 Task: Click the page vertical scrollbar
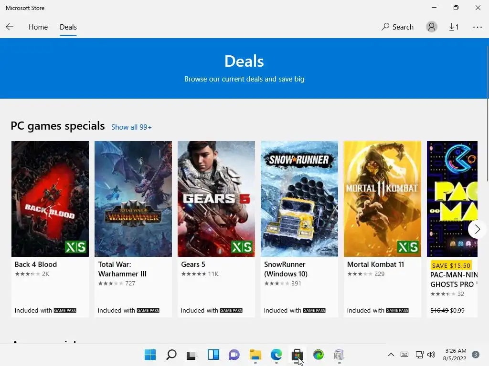(488, 113)
